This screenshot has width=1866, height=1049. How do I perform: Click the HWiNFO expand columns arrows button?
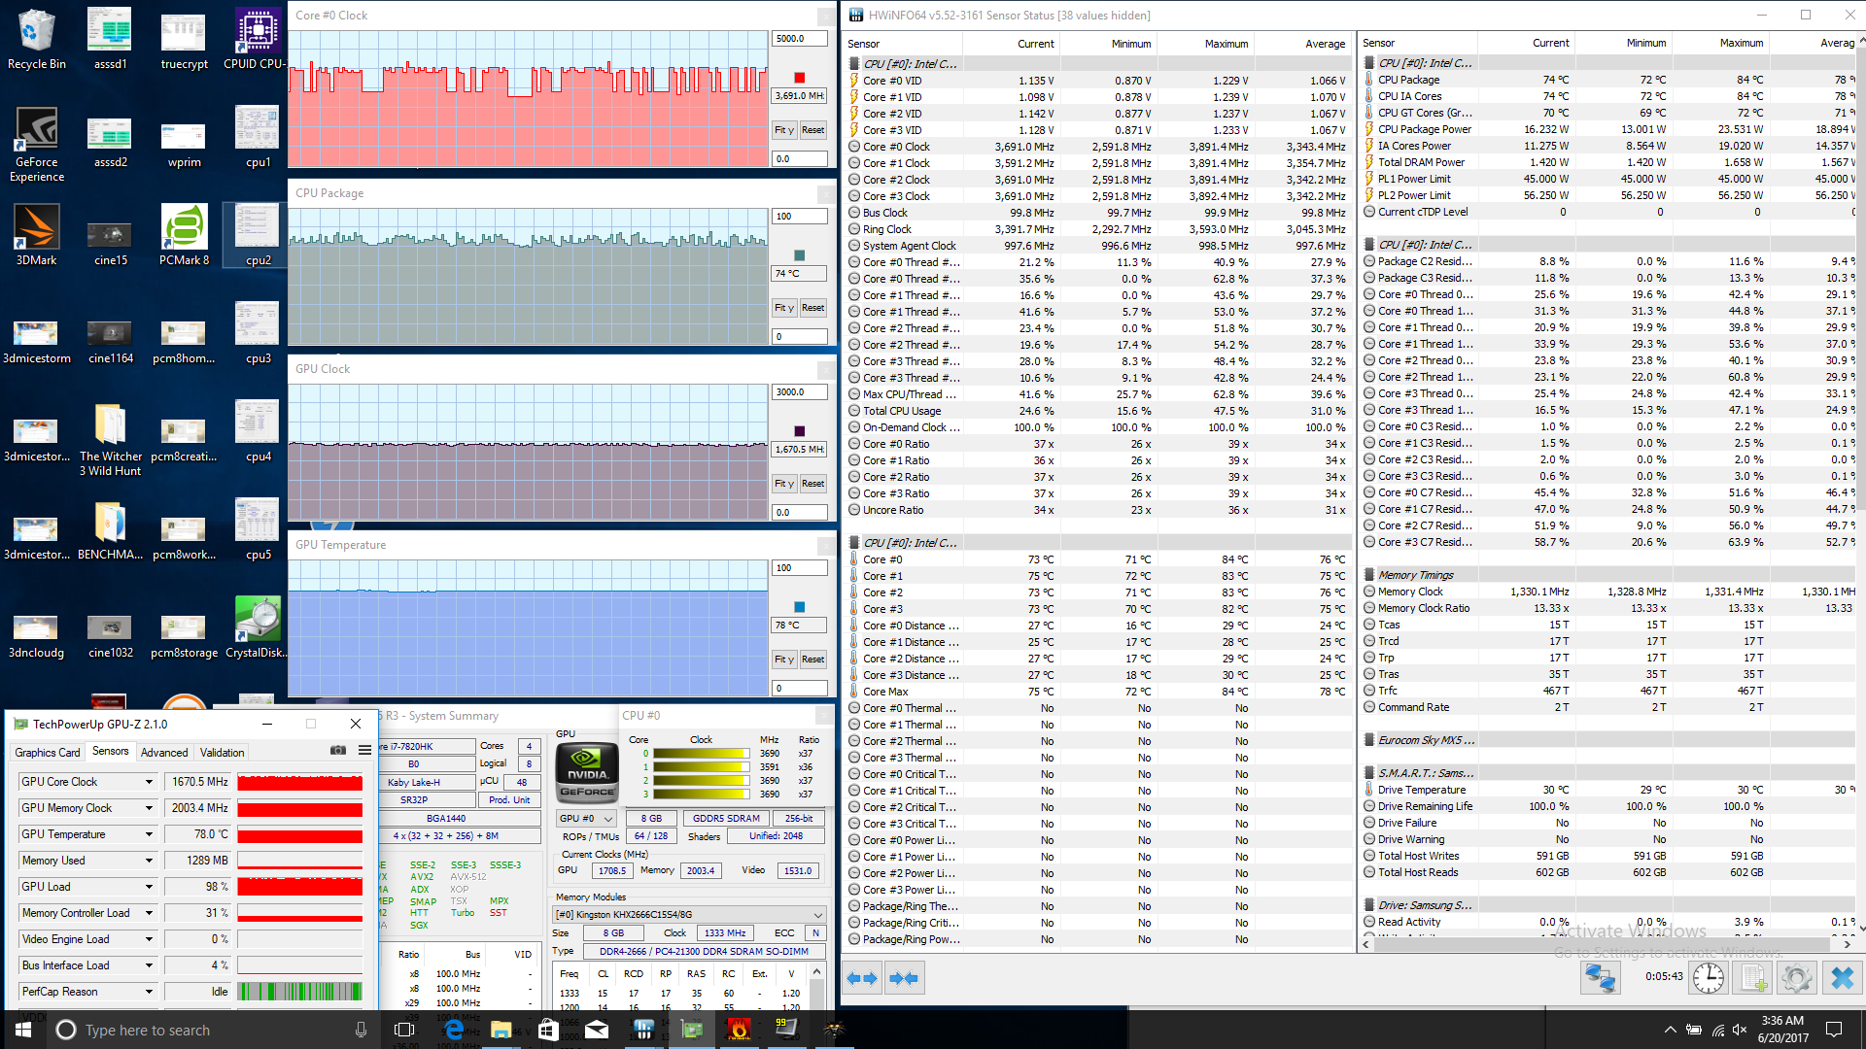point(862,978)
